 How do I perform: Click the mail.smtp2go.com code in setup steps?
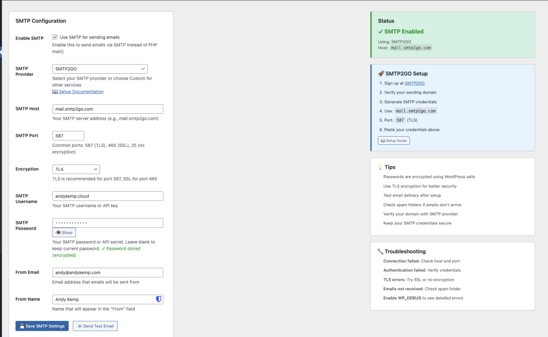(416, 111)
